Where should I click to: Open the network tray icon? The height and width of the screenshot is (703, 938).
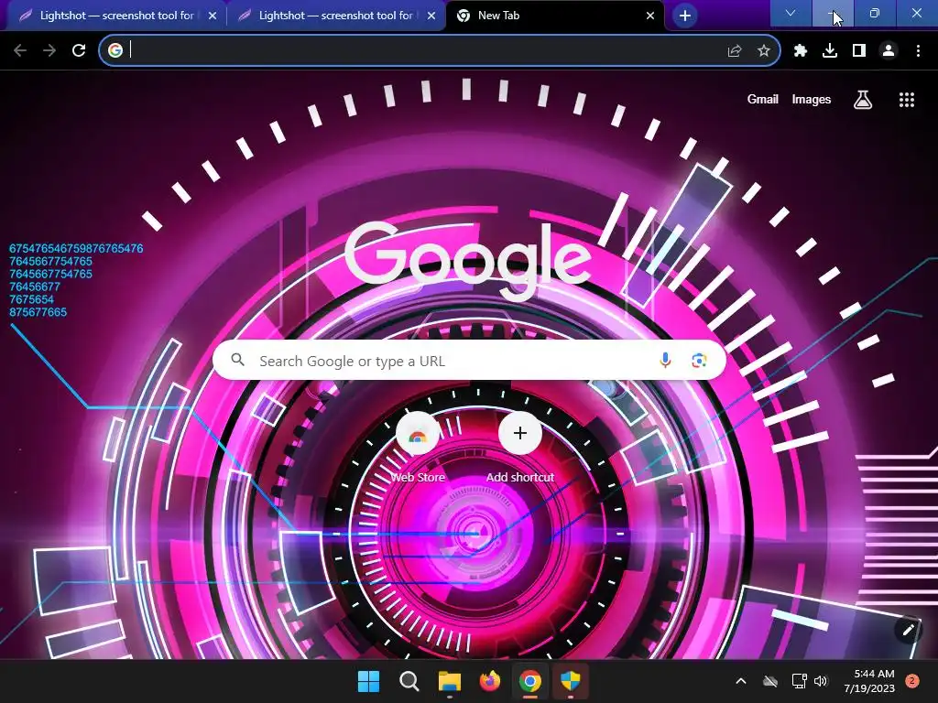799,681
